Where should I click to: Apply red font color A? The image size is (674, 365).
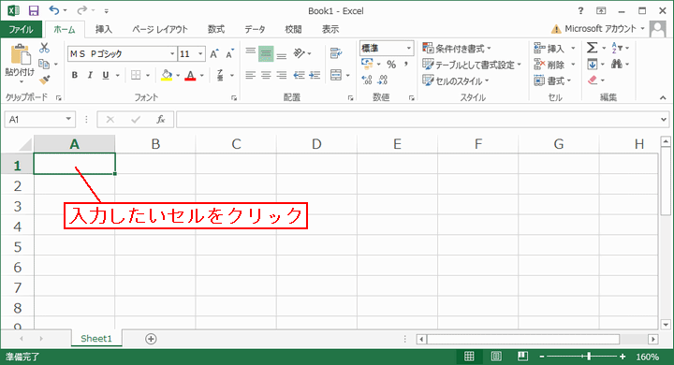tap(190, 76)
